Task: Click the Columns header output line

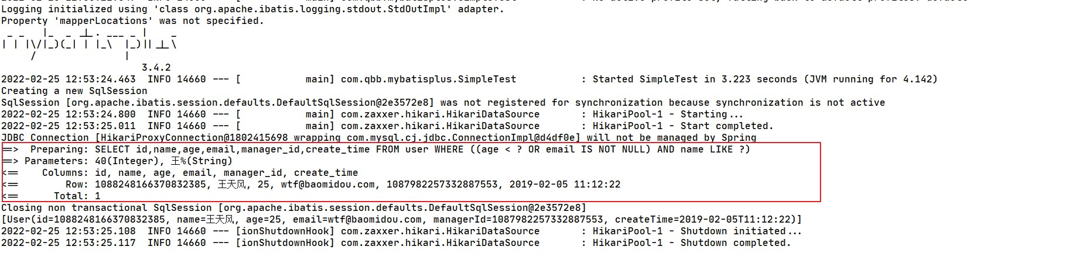Action: click(x=199, y=173)
